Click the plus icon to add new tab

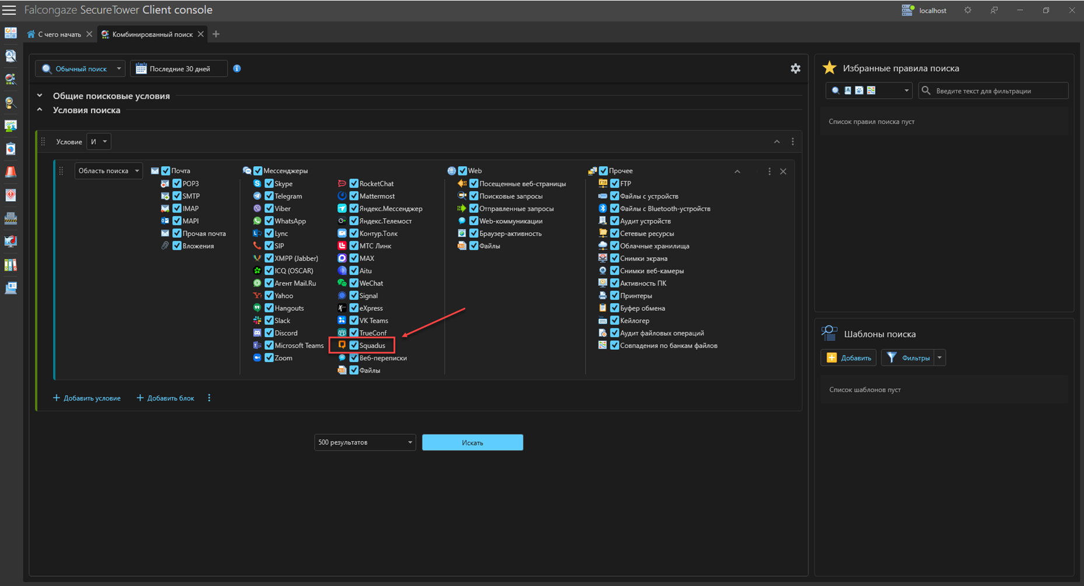click(x=216, y=34)
